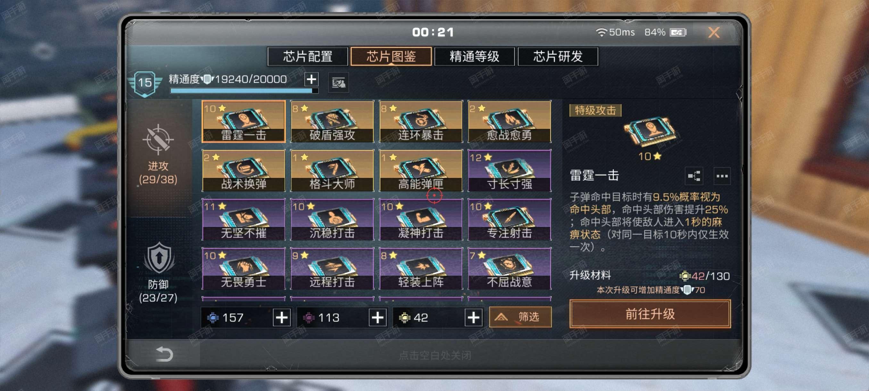The image size is (869, 391).
Task: Add gold chip material next to 42
Action: click(x=473, y=318)
